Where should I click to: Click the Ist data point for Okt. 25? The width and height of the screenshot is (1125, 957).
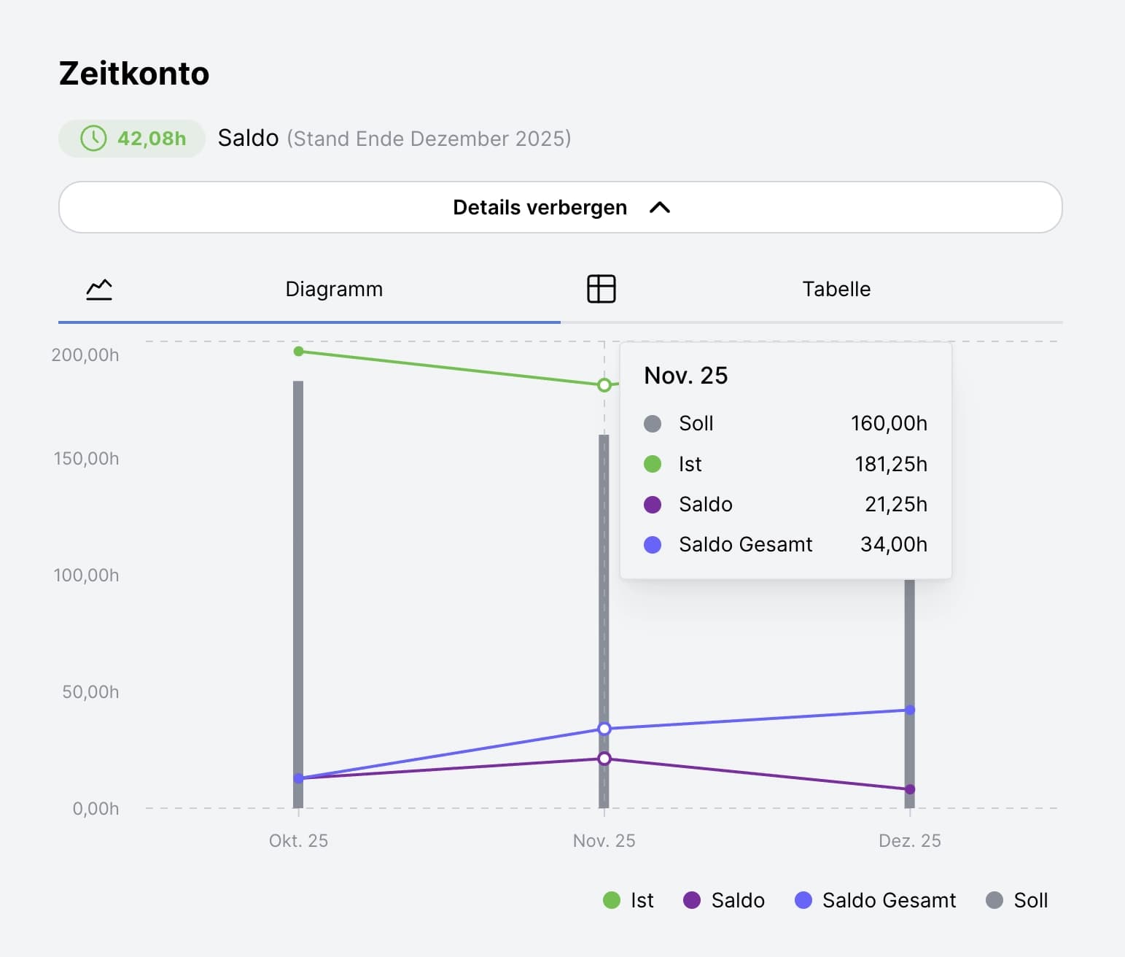point(298,352)
